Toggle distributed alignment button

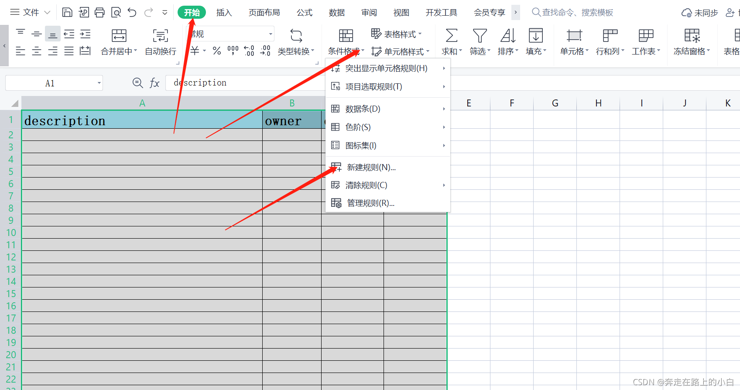coord(85,51)
